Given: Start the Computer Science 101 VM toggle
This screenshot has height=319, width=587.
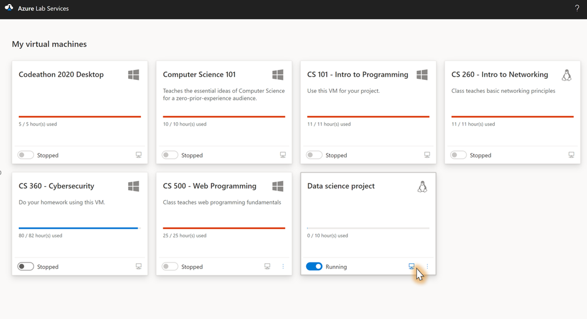Looking at the screenshot, I should (170, 155).
